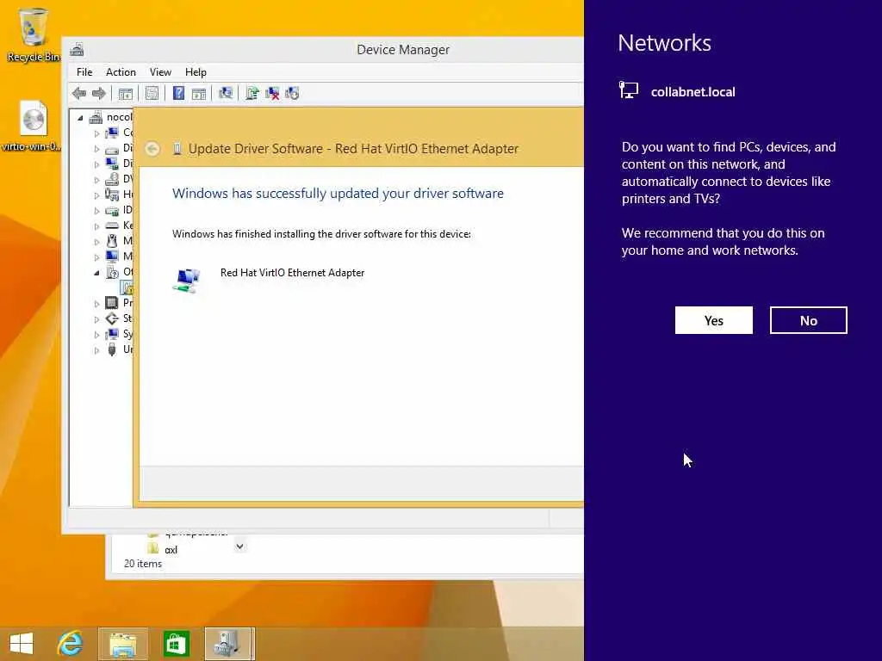Open the Action menu
Image resolution: width=882 pixels, height=661 pixels.
pos(121,72)
